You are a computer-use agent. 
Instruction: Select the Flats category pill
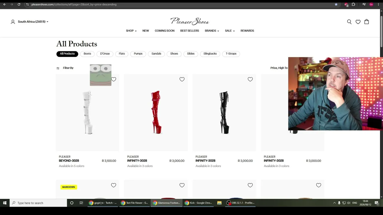click(x=122, y=54)
